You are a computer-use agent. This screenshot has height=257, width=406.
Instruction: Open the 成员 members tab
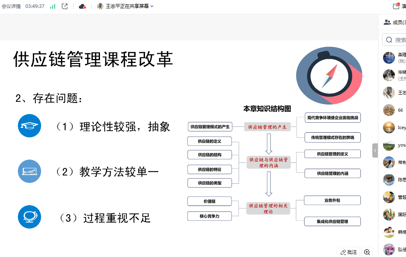click(398, 23)
